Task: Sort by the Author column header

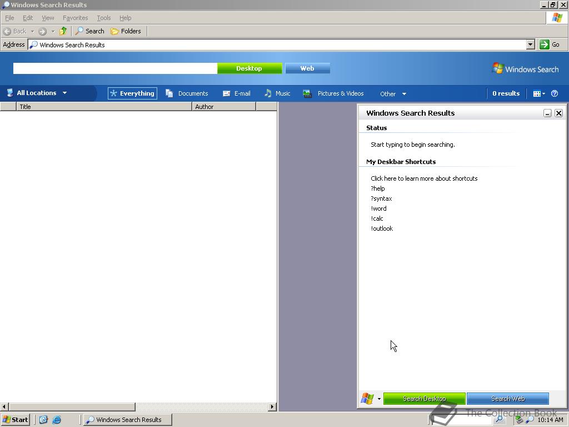Action: point(224,106)
